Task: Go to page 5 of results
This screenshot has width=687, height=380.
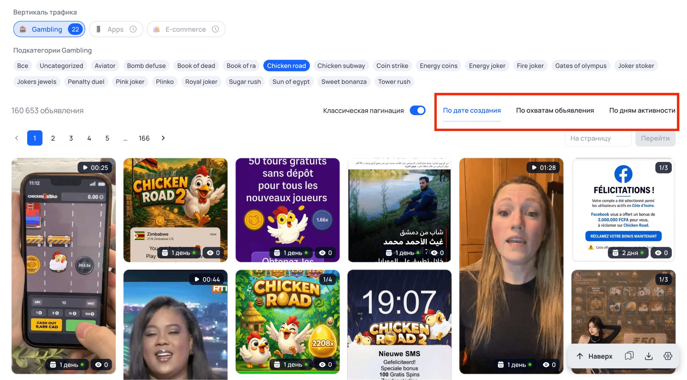Action: coord(107,138)
